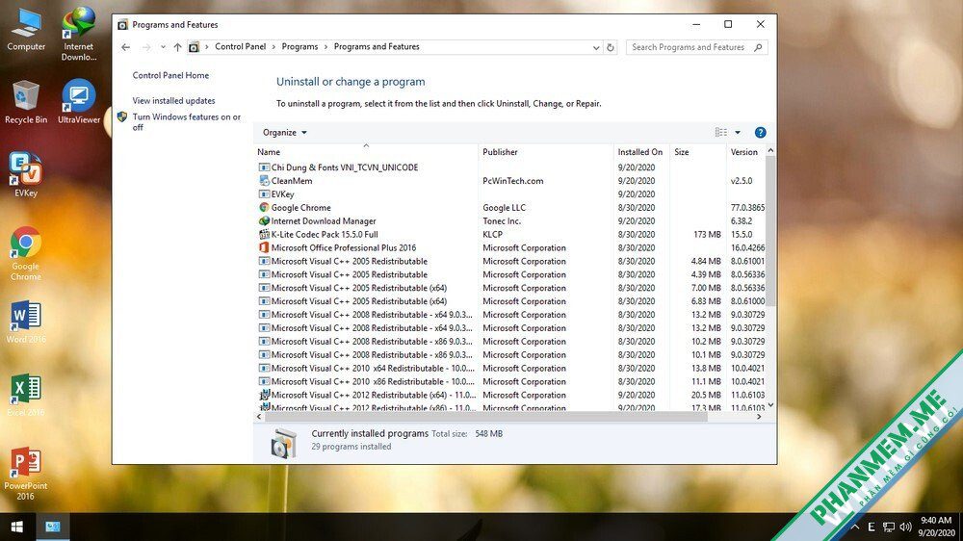Expand chevron after Control Panel breadcrumb

point(273,47)
